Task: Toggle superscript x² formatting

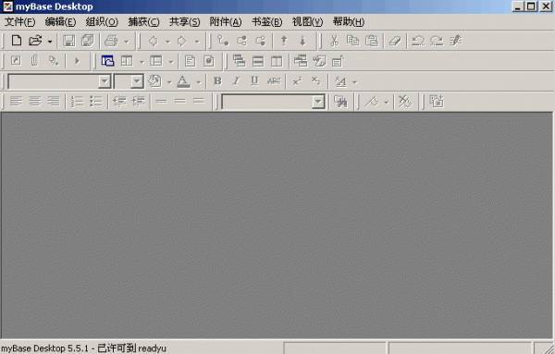Action: pos(297,81)
